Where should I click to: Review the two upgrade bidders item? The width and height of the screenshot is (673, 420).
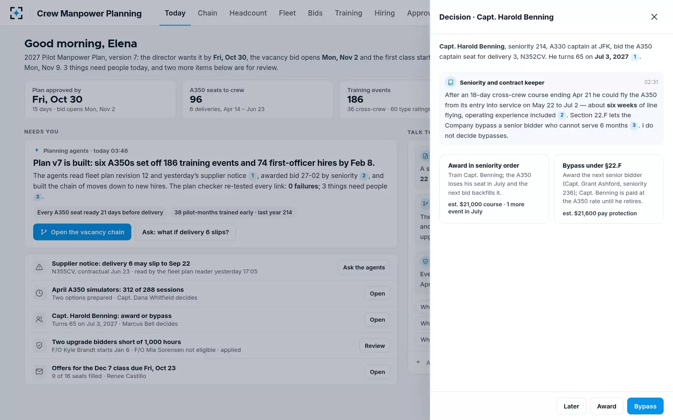pyautogui.click(x=375, y=346)
